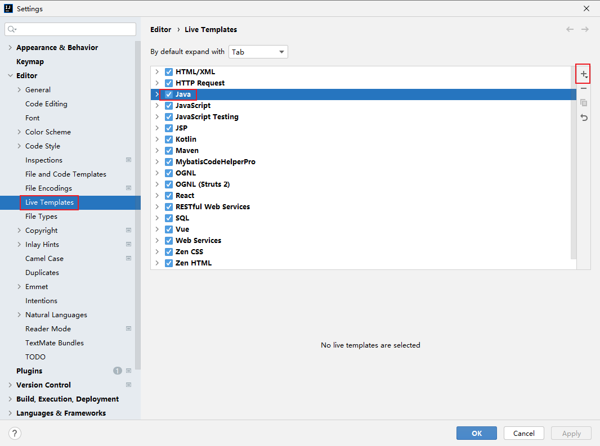Open the Keymap settings page
The height and width of the screenshot is (446, 600).
(x=30, y=61)
